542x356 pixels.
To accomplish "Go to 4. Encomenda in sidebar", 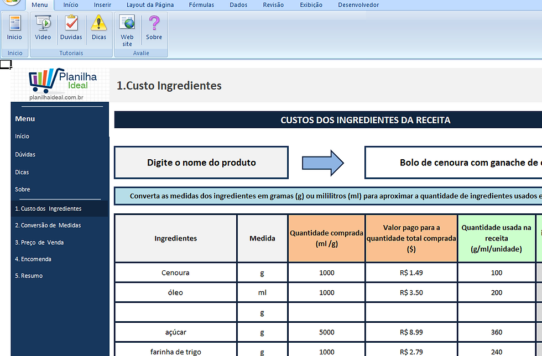I will coord(33,259).
